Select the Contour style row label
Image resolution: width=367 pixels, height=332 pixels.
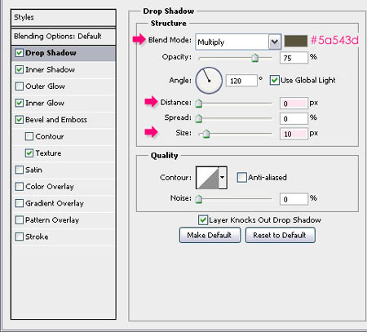tap(50, 136)
